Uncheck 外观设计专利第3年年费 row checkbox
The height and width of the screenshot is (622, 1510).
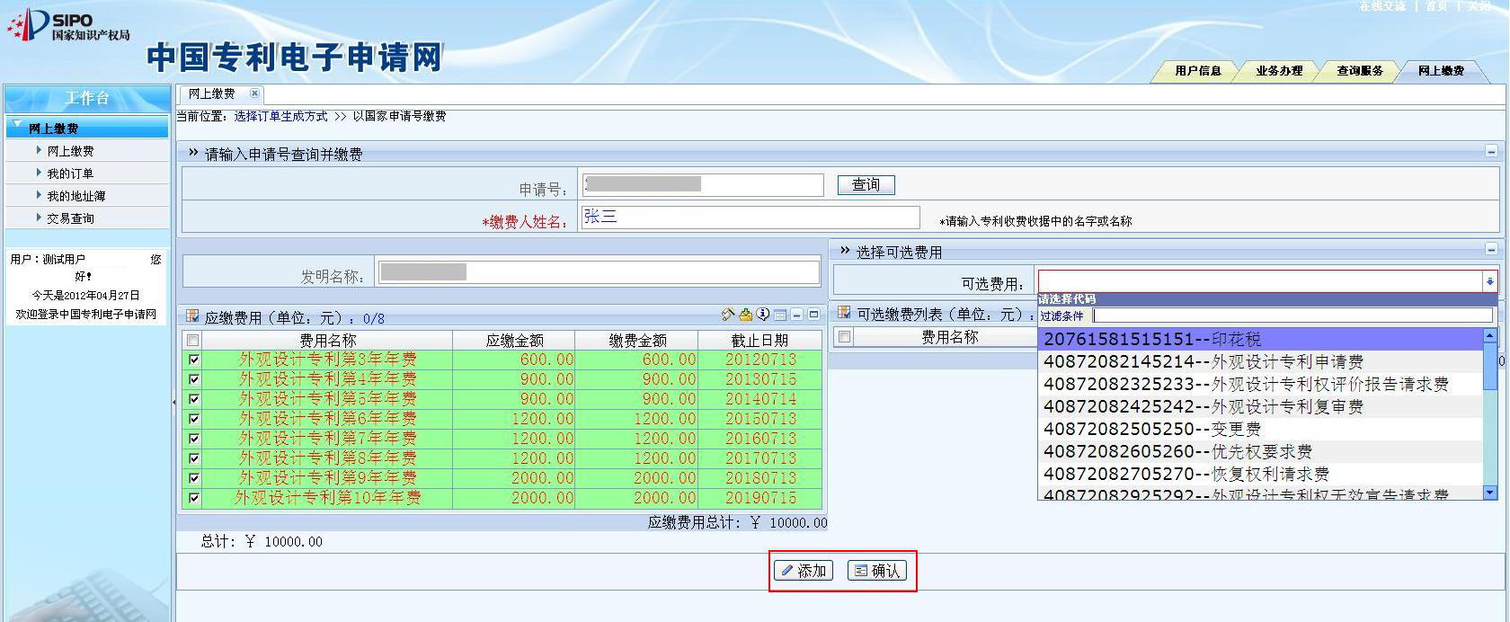click(193, 360)
